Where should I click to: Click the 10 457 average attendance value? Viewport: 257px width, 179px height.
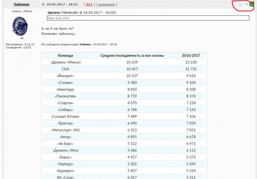point(132,69)
